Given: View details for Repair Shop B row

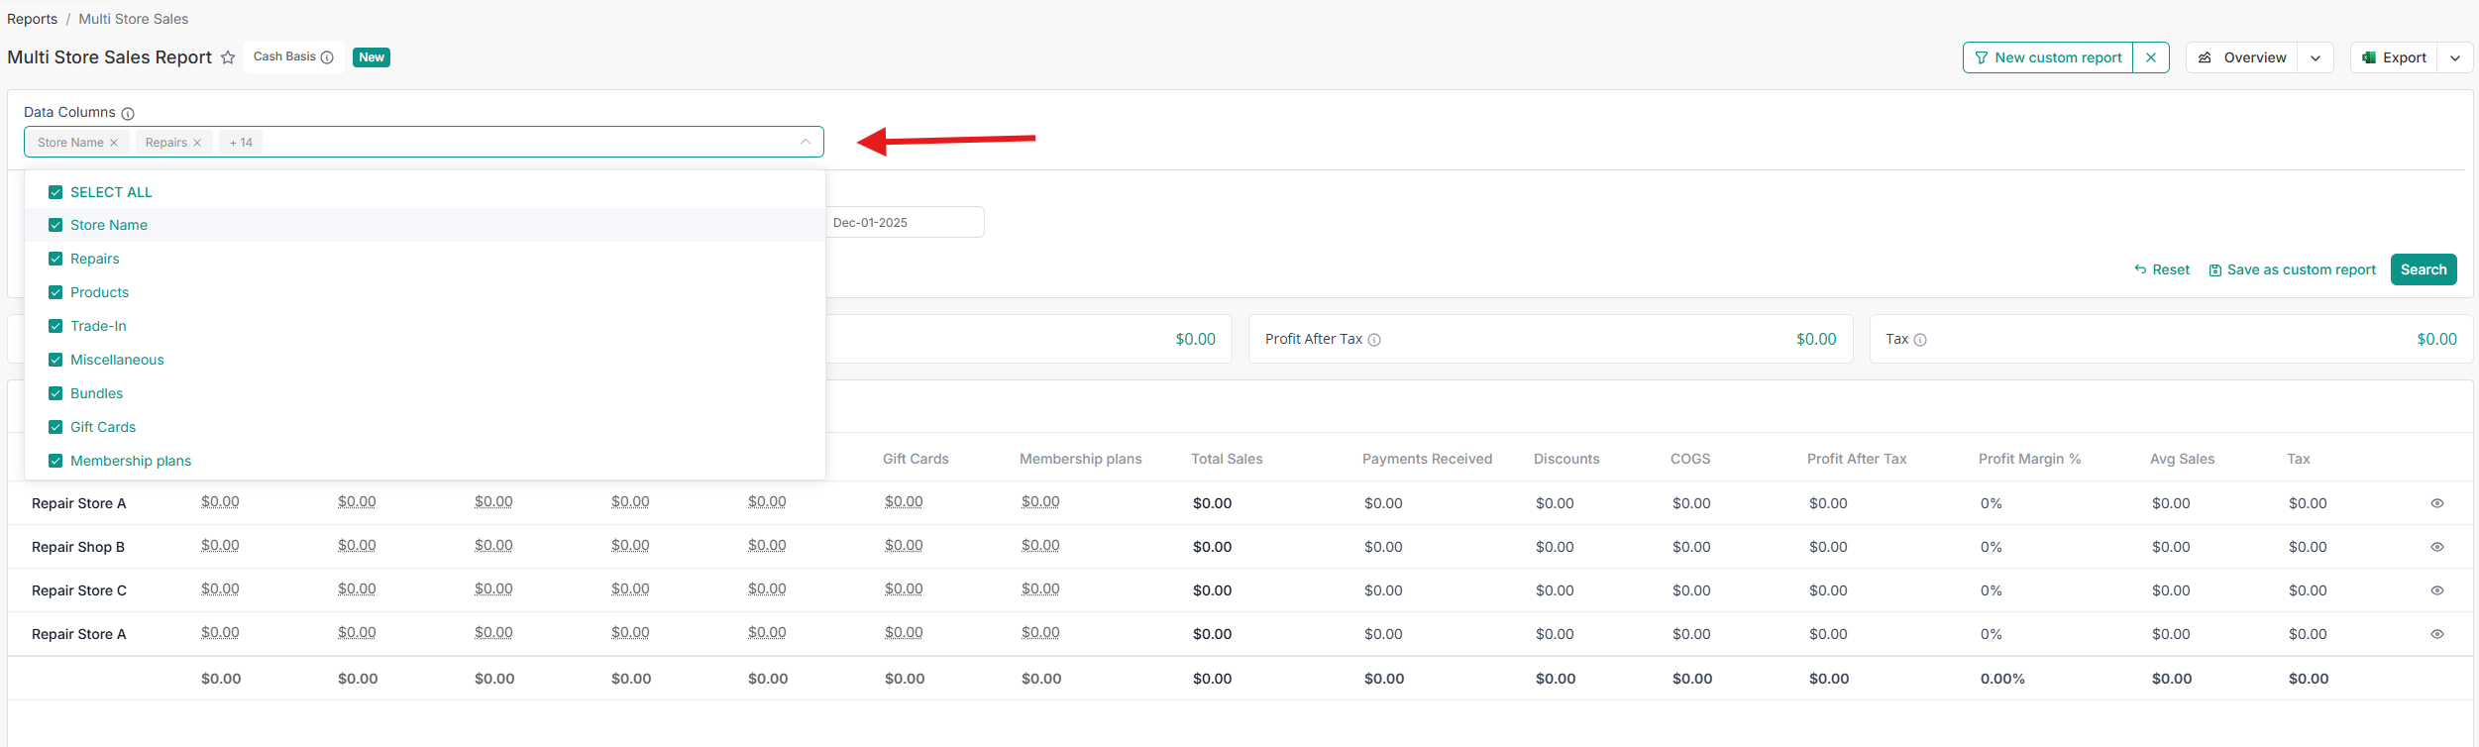Looking at the screenshot, I should point(2437,547).
